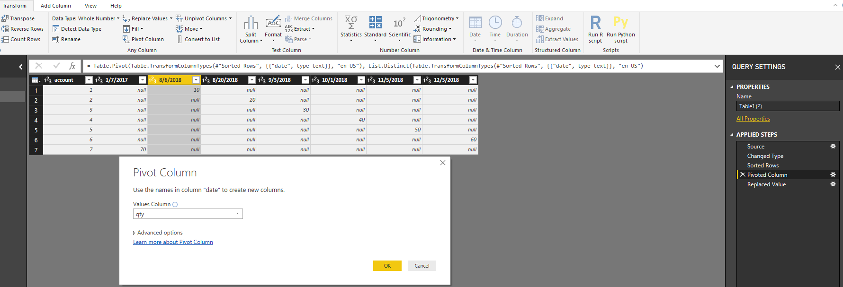Open the Format text tool
This screenshot has width=843, height=287.
coord(273,28)
